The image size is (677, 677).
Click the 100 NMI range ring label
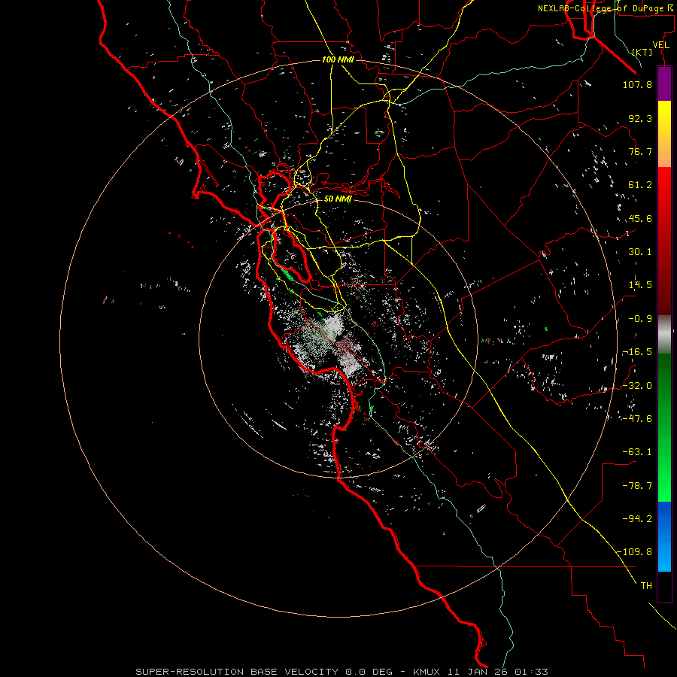coord(338,59)
